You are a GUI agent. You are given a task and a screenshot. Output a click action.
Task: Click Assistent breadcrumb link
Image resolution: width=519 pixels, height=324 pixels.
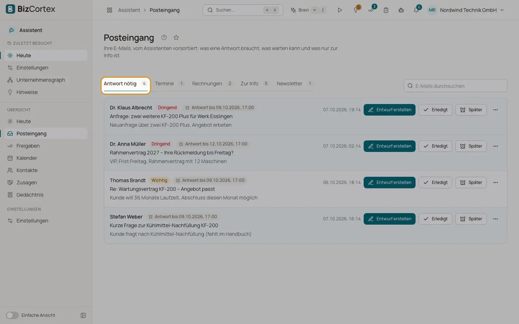point(129,10)
